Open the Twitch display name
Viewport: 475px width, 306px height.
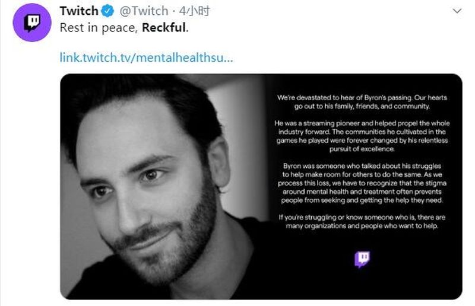79,11
